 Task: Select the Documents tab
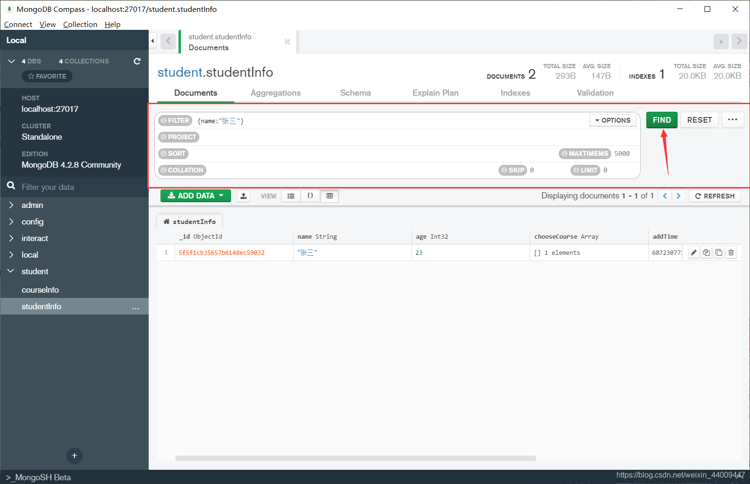tap(196, 93)
